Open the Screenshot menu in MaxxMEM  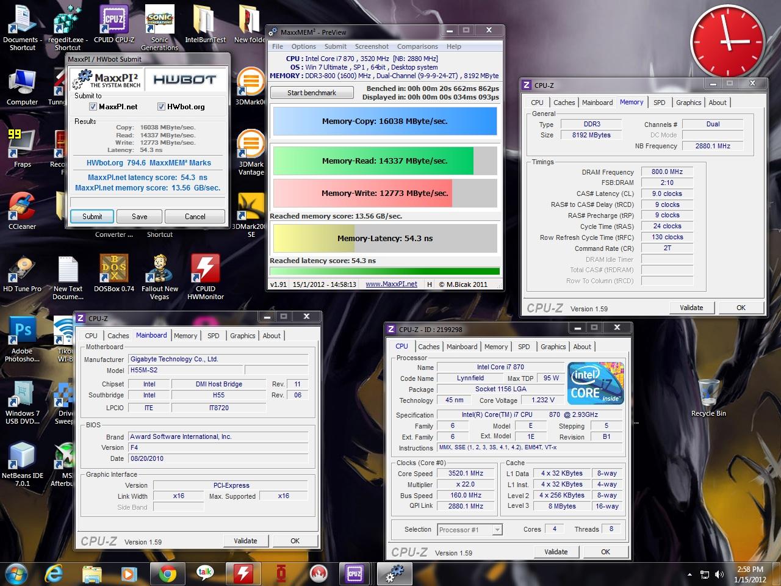coord(372,46)
